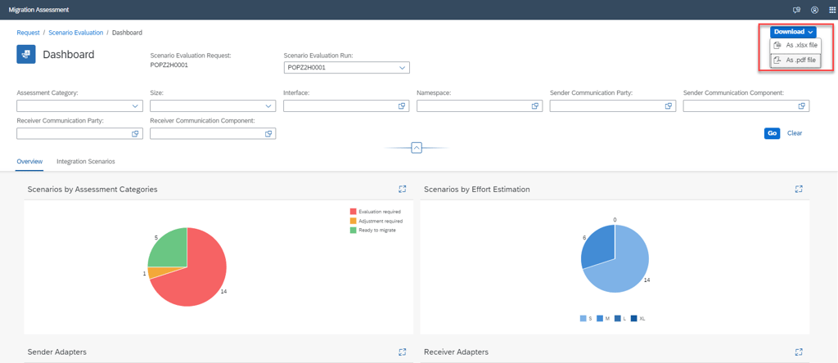The image size is (838, 363).
Task: Click the Adjustment required orange legend swatch
Action: [x=353, y=221]
